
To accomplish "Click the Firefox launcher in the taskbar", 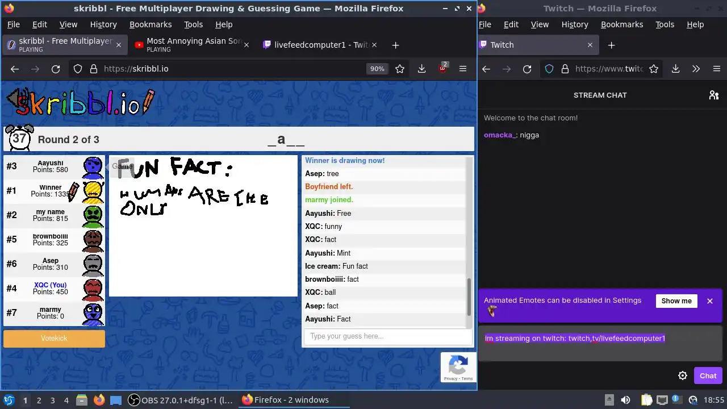I will click(99, 400).
